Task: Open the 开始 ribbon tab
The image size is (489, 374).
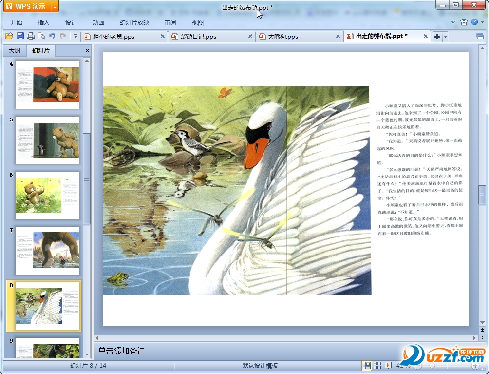Action: (x=16, y=23)
